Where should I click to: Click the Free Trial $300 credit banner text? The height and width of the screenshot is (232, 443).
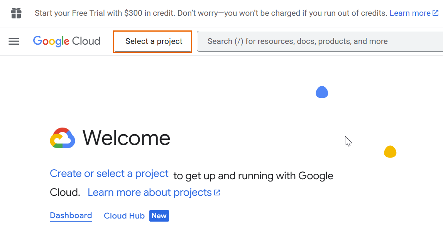211,13
